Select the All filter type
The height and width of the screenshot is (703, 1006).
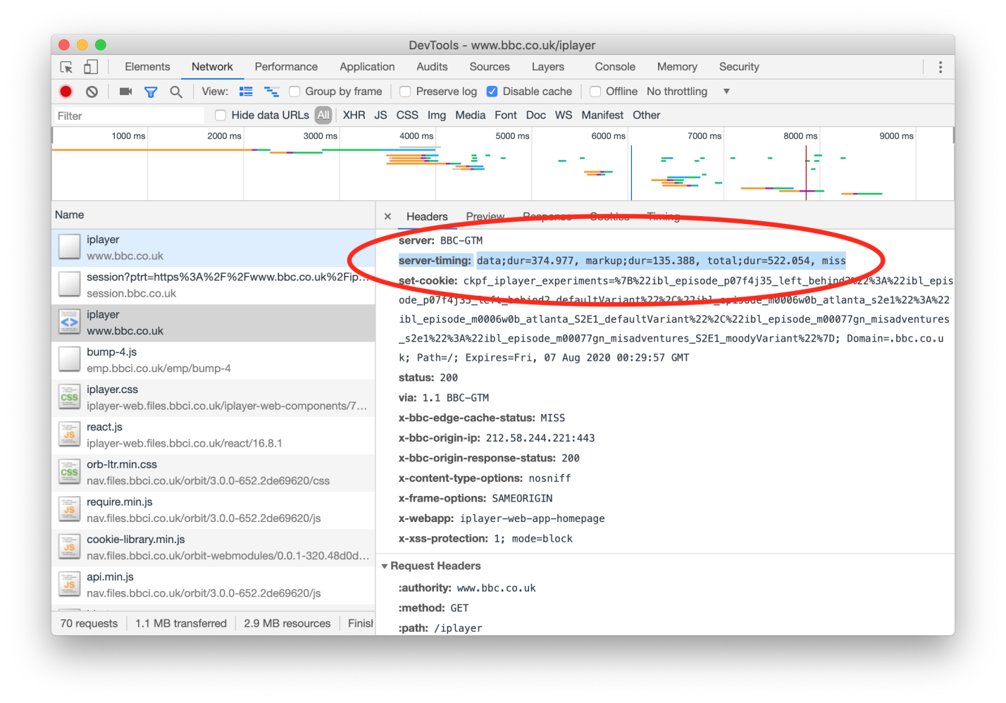(323, 116)
